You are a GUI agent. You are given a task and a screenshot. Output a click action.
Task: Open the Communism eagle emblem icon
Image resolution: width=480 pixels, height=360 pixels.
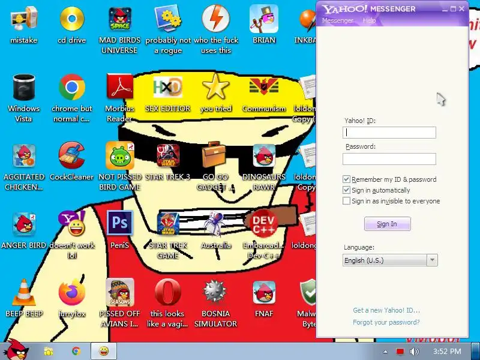pyautogui.click(x=264, y=87)
